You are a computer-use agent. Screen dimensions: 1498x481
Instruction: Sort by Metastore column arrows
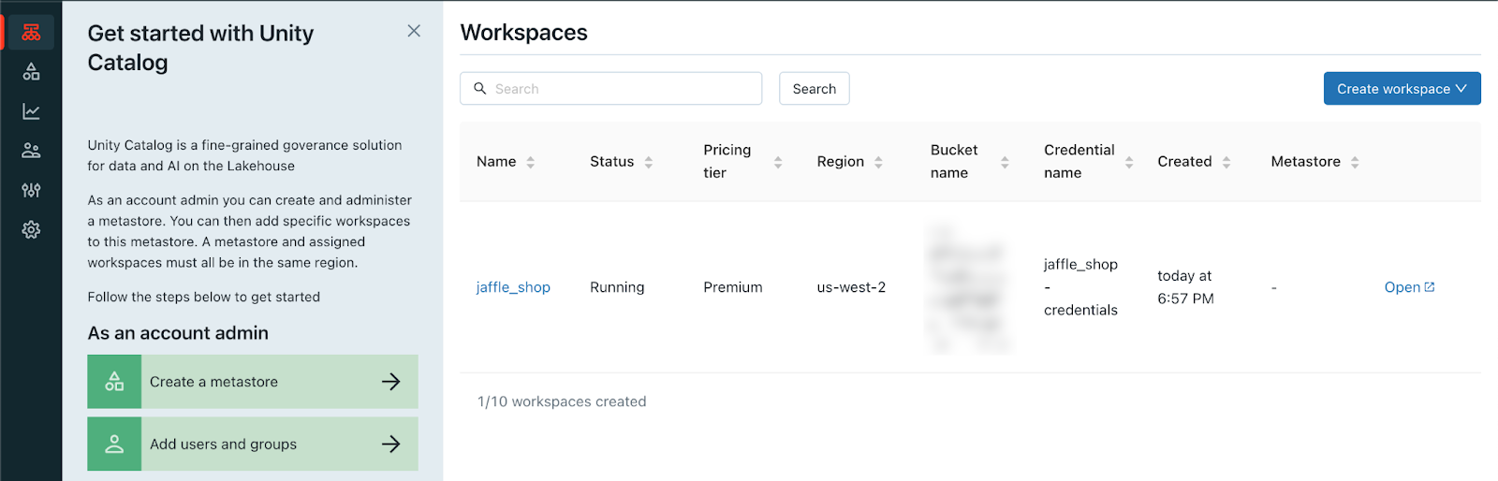tap(1354, 162)
